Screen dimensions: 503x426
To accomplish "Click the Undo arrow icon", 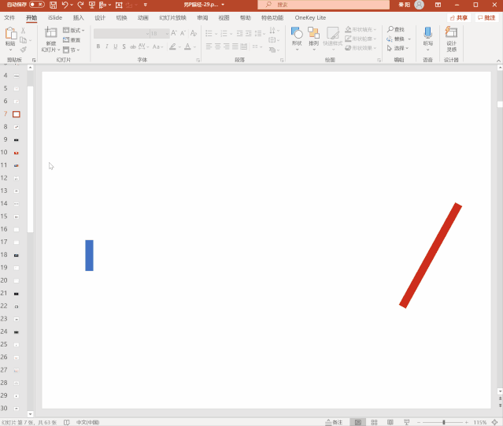I will tap(65, 5).
